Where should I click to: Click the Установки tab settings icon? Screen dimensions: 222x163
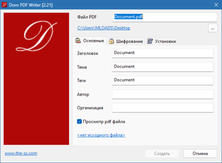[150, 41]
